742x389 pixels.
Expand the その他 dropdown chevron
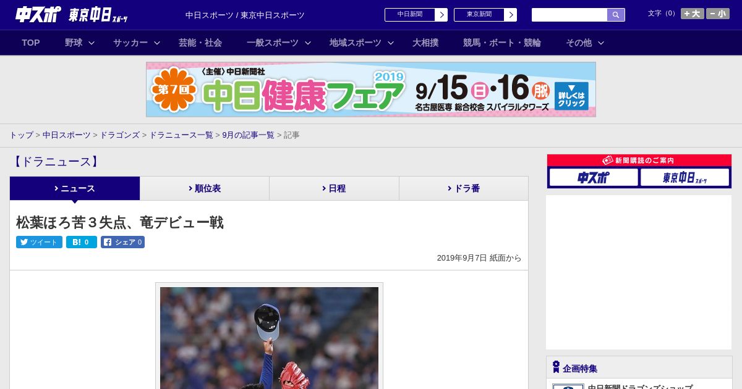click(x=601, y=43)
